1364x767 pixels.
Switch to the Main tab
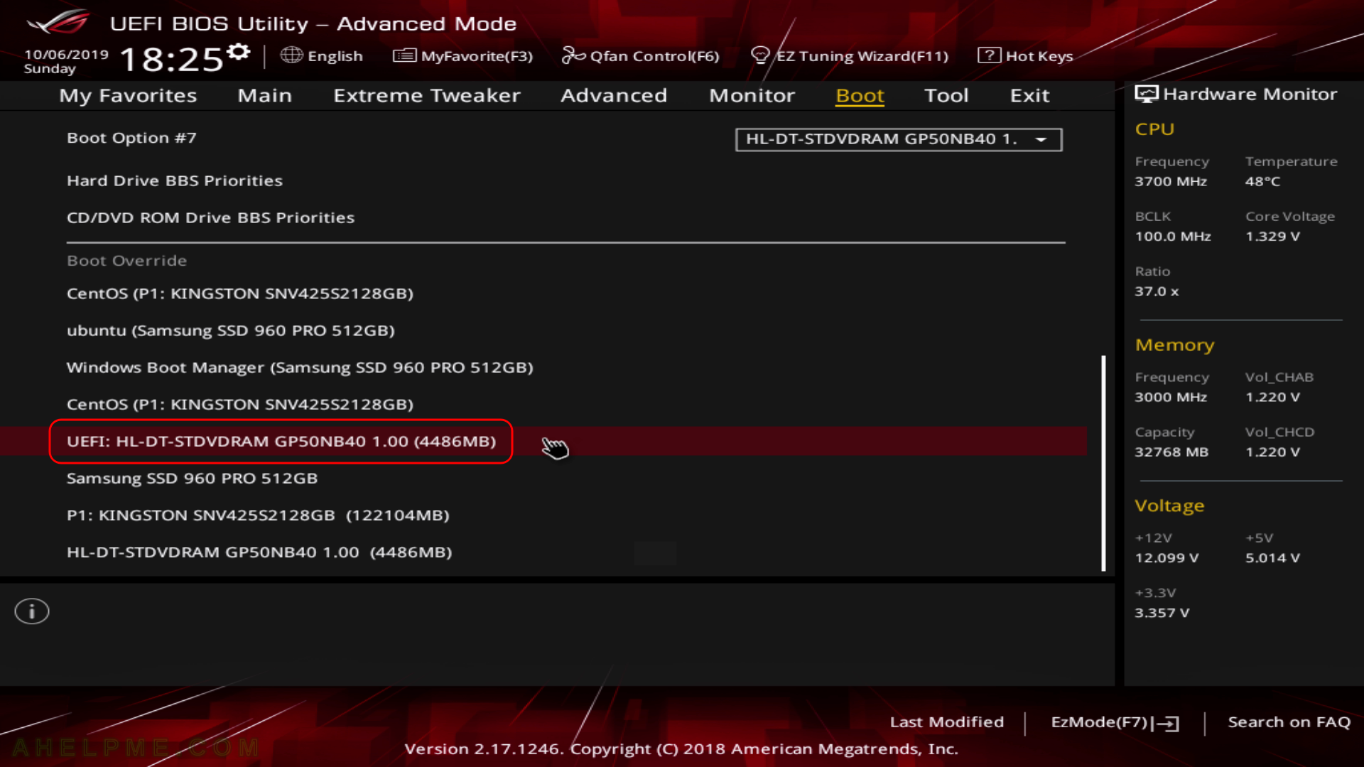(264, 95)
